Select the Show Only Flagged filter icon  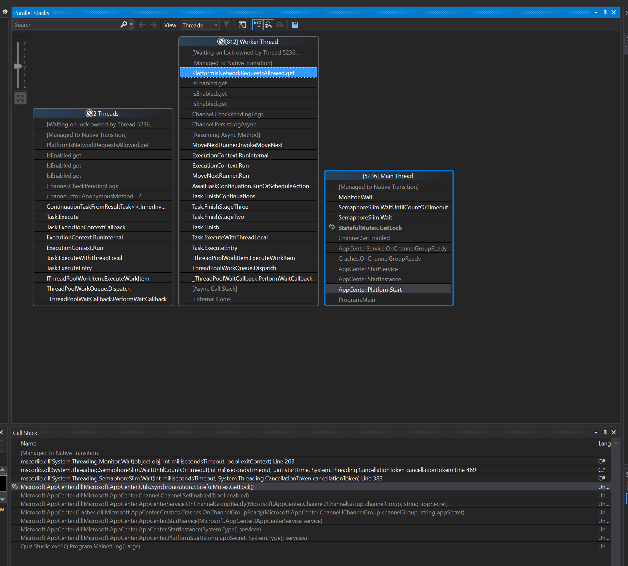click(x=227, y=25)
